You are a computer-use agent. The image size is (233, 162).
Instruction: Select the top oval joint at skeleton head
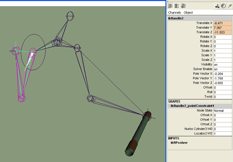[70, 16]
